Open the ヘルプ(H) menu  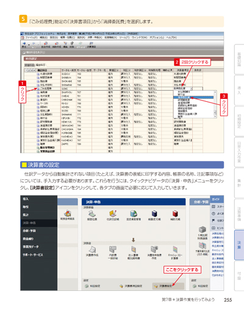click(171, 38)
